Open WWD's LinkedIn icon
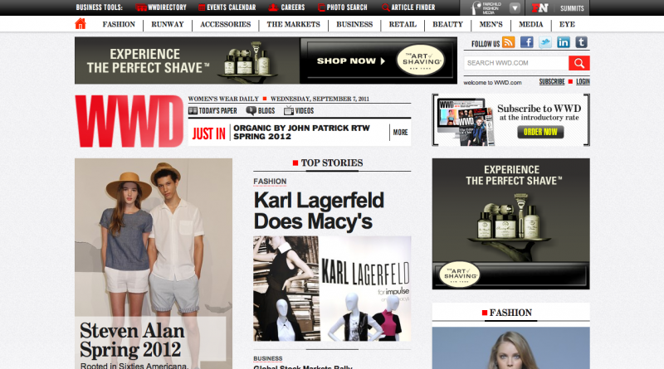 [x=564, y=42]
